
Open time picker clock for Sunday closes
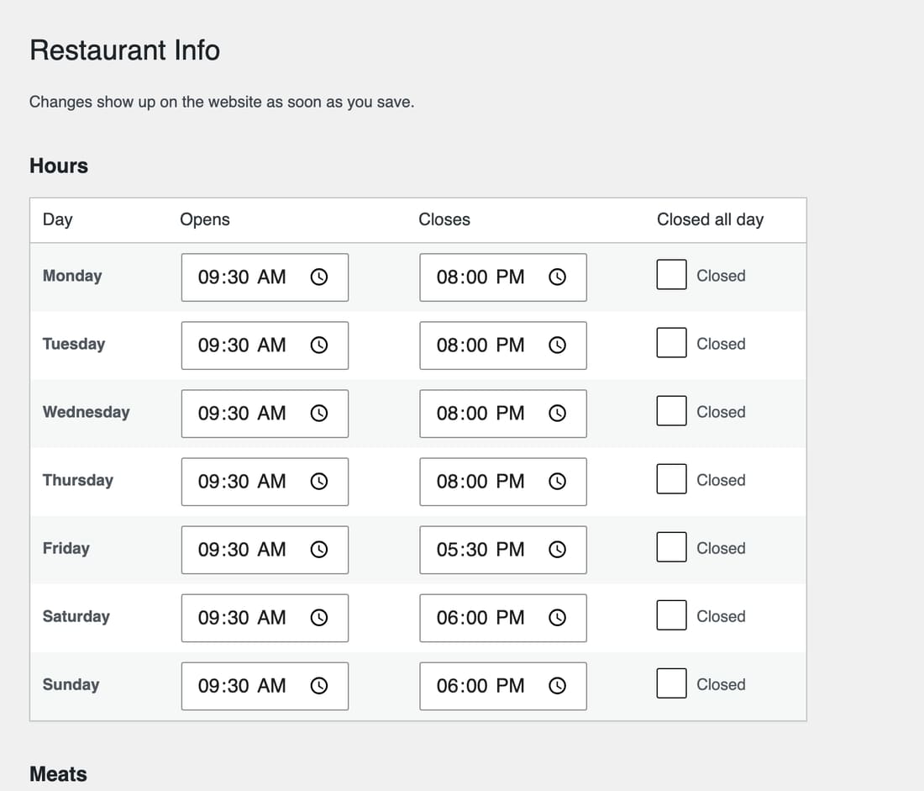[557, 685]
